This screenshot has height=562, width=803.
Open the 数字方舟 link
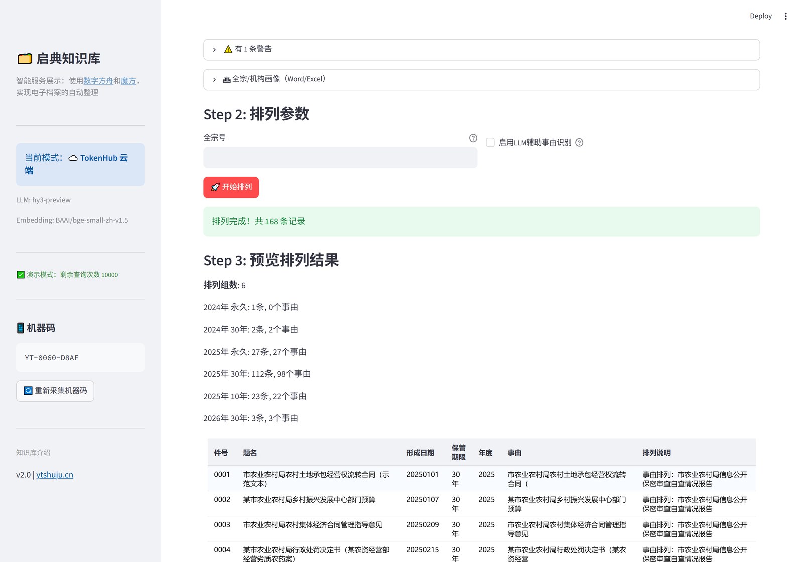pos(98,81)
